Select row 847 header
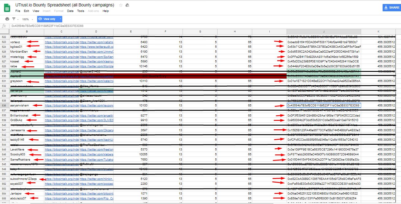401x204 pixels. 4,159
